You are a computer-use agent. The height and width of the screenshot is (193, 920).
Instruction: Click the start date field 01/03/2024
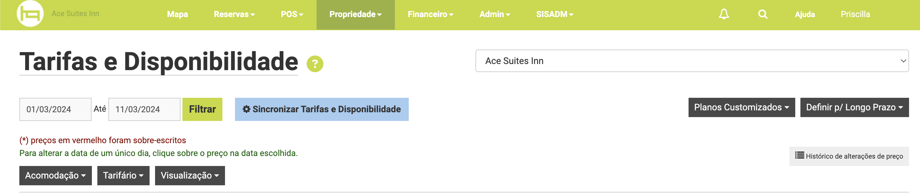point(55,109)
